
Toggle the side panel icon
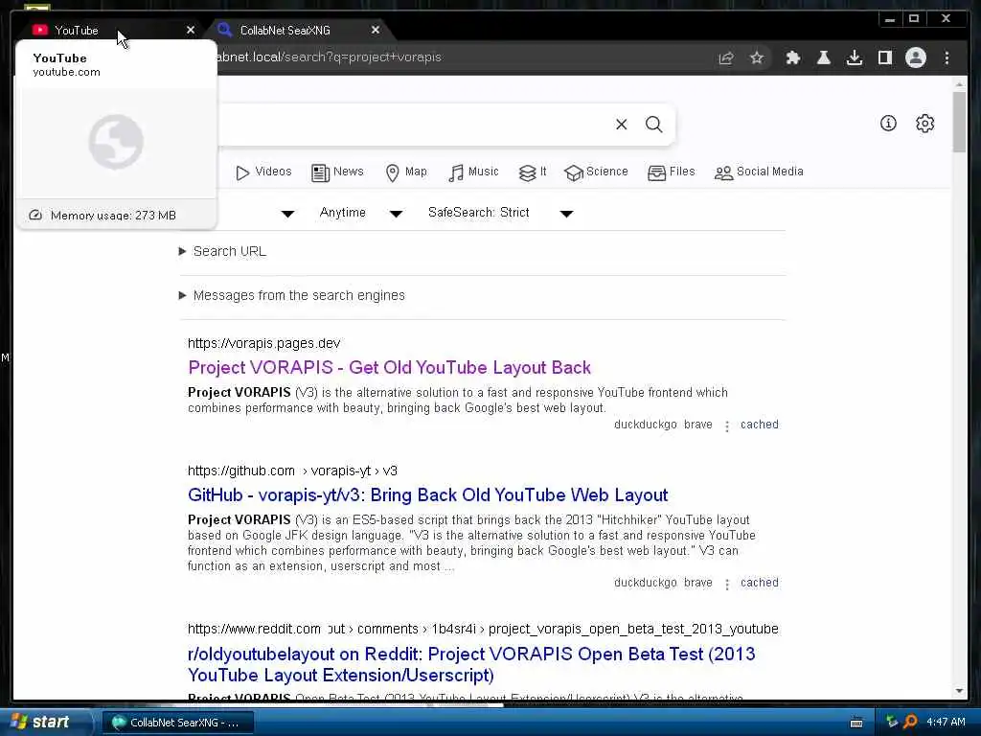click(x=884, y=57)
